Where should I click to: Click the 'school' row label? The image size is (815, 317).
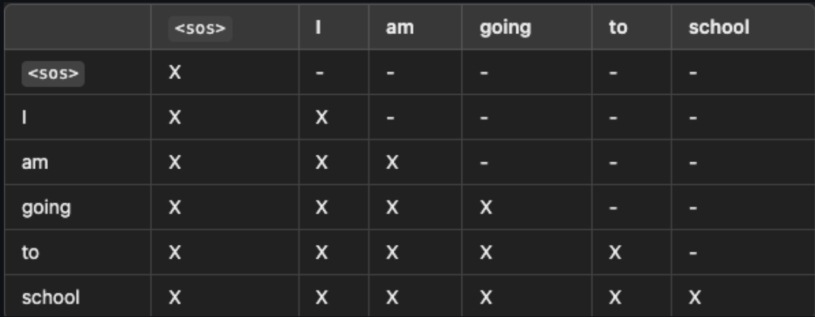pyautogui.click(x=50, y=297)
